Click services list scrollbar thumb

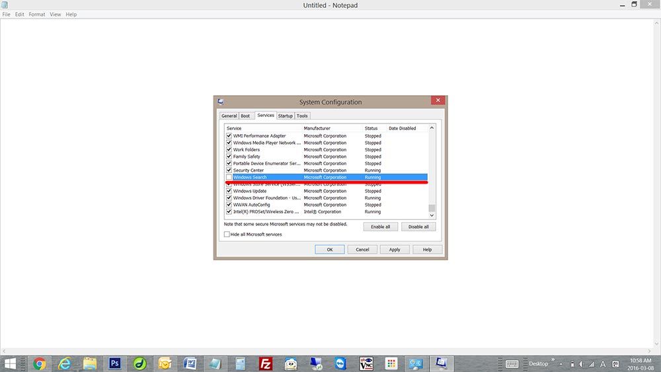(x=432, y=208)
